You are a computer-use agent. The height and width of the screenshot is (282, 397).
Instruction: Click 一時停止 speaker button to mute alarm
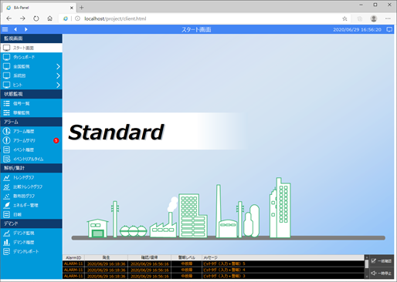tap(382, 273)
